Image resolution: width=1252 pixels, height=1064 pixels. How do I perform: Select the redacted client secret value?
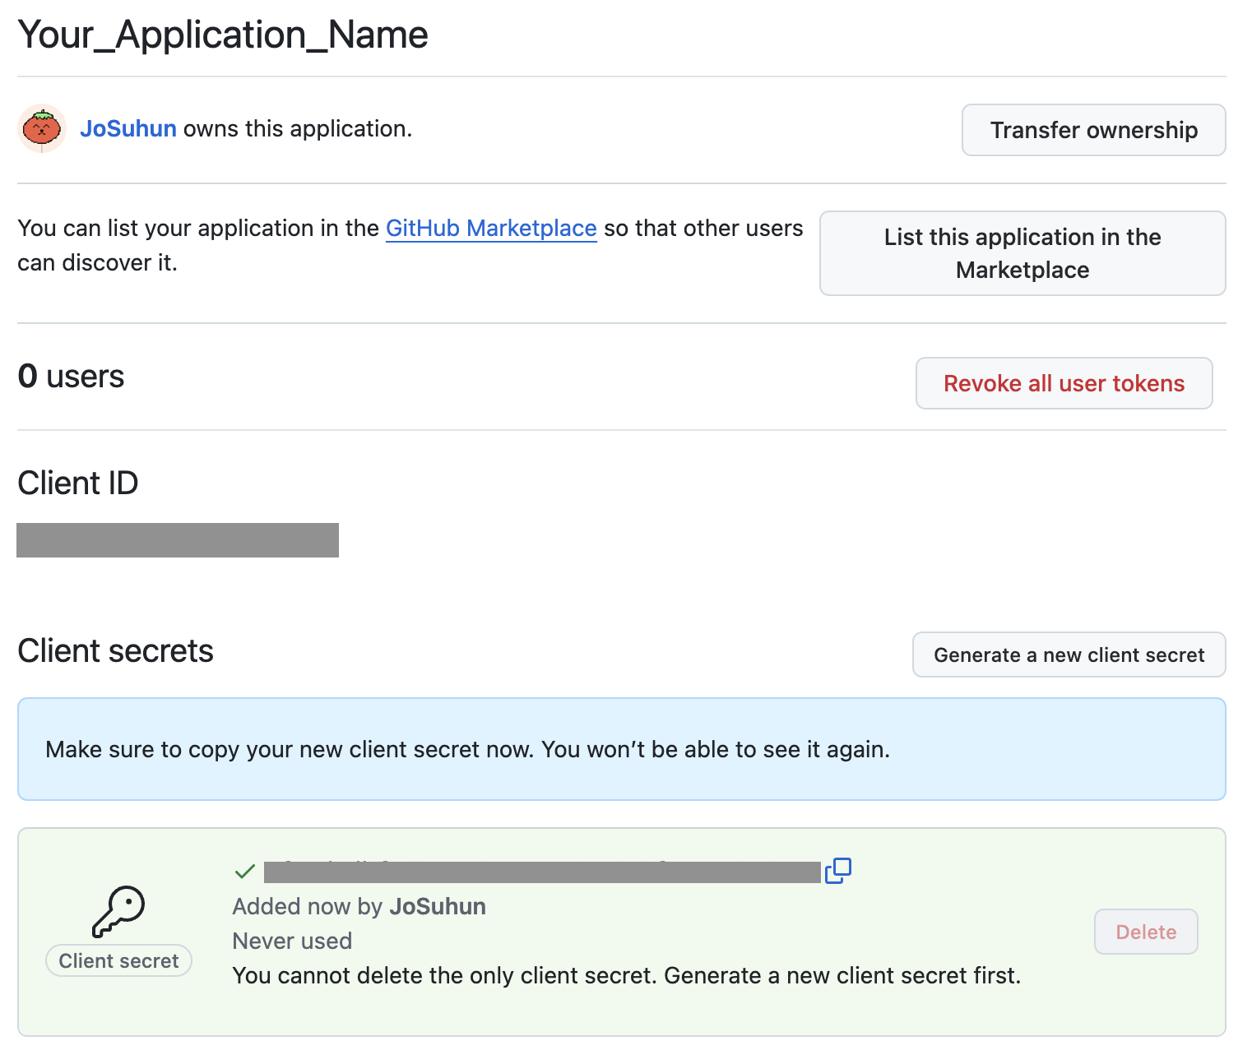tap(542, 872)
